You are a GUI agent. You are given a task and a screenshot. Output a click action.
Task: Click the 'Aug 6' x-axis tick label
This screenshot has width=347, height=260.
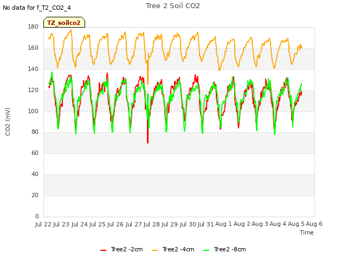pos(314,224)
